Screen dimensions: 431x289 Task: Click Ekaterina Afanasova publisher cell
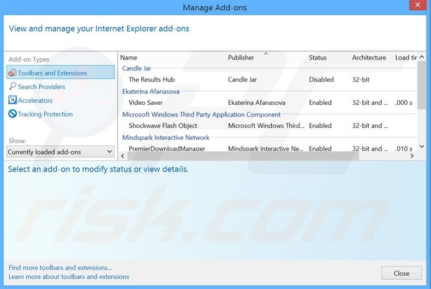(256, 103)
